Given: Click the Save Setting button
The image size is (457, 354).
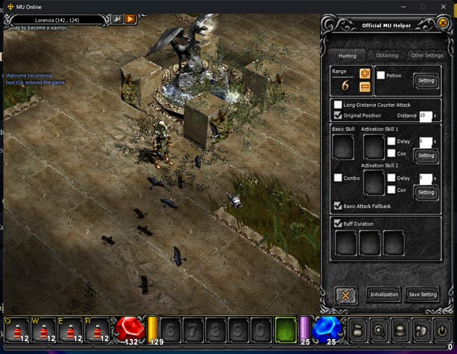Looking at the screenshot, I should [423, 295].
